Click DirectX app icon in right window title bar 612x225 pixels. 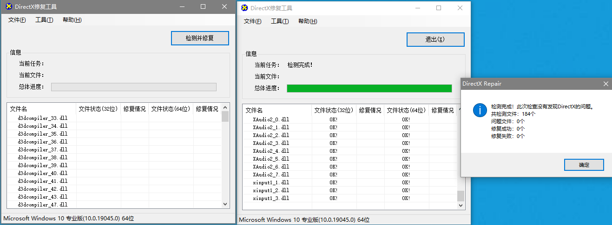(x=244, y=8)
